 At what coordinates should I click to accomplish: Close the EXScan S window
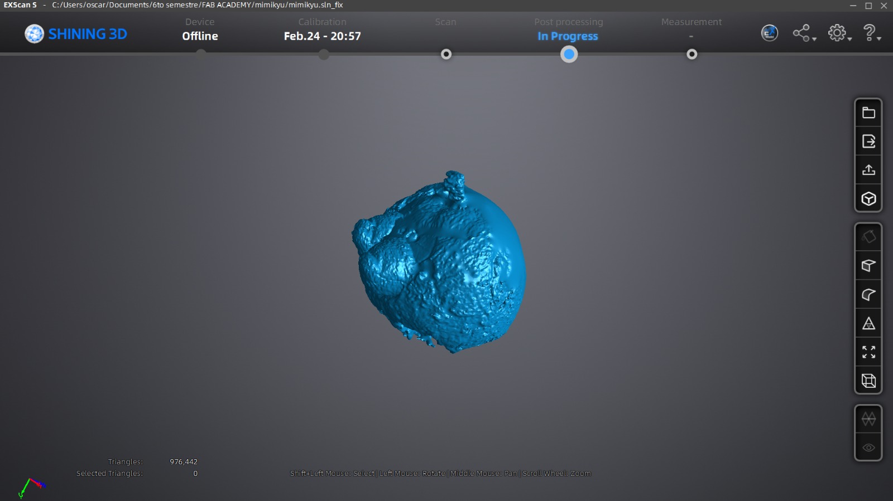click(884, 6)
